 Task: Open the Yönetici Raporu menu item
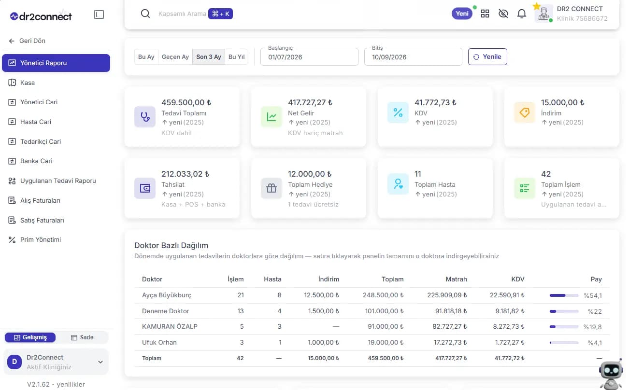click(56, 63)
